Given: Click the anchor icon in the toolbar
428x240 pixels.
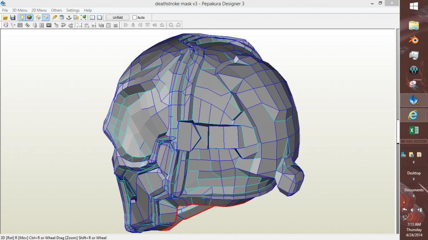Looking at the screenshot, I should 69,18.
